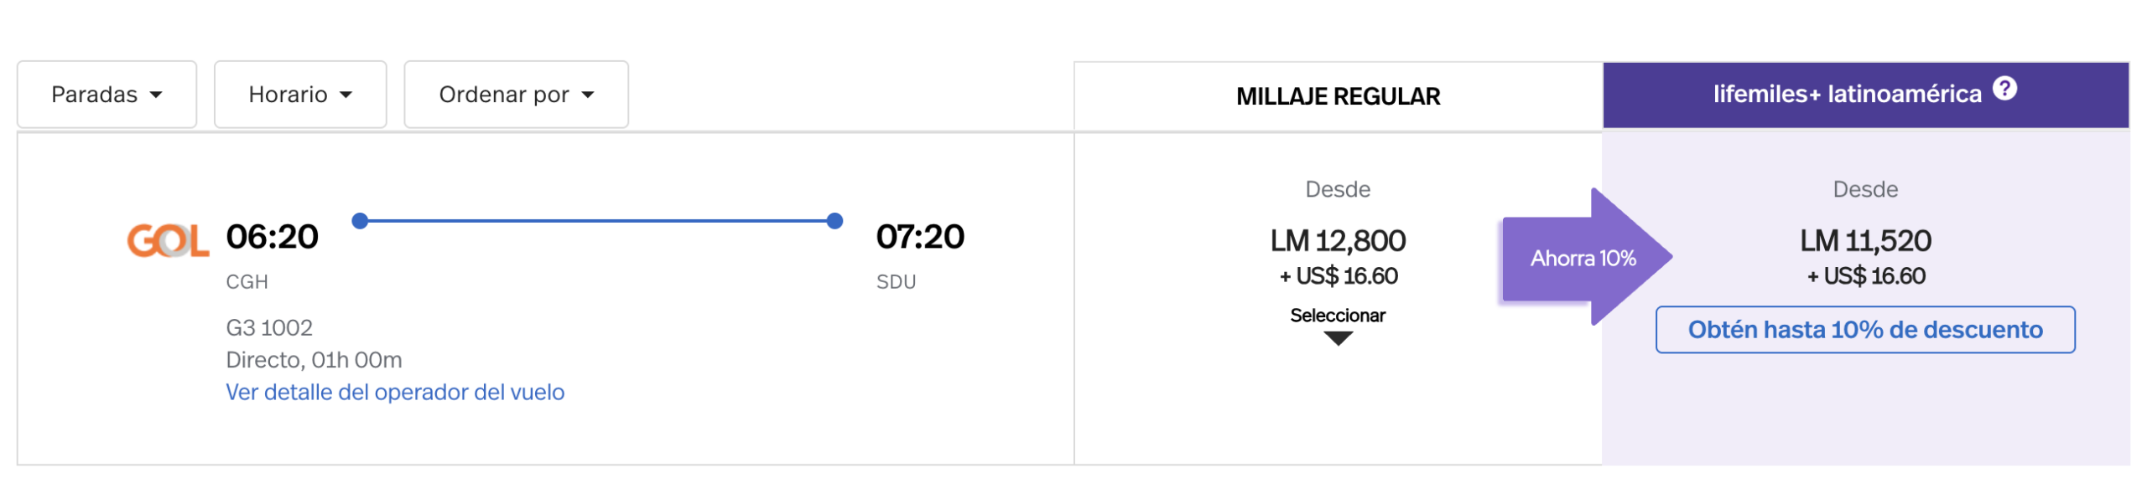Click the 07:20 arrival time

pyautogui.click(x=919, y=237)
